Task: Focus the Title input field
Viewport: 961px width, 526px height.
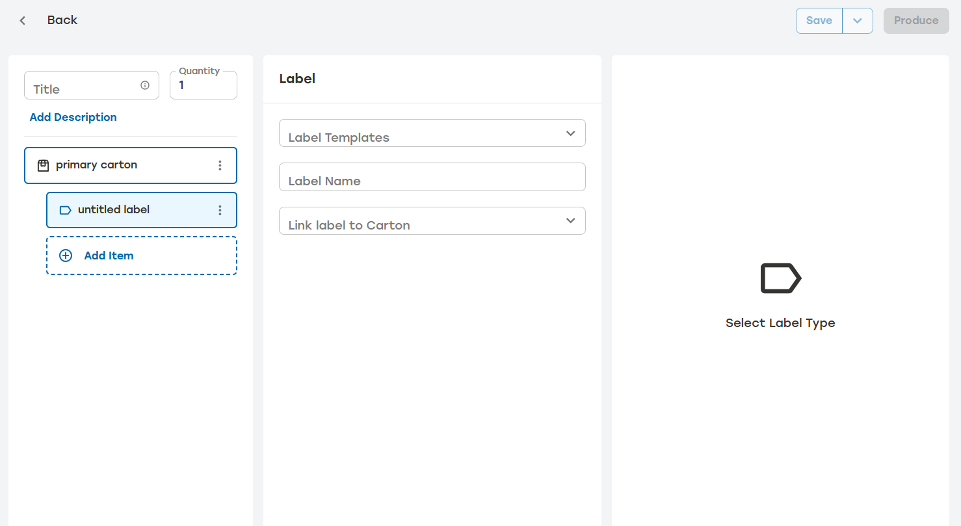Action: point(92,85)
